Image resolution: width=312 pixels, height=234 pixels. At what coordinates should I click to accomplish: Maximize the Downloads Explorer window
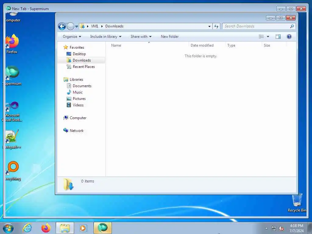click(x=281, y=18)
